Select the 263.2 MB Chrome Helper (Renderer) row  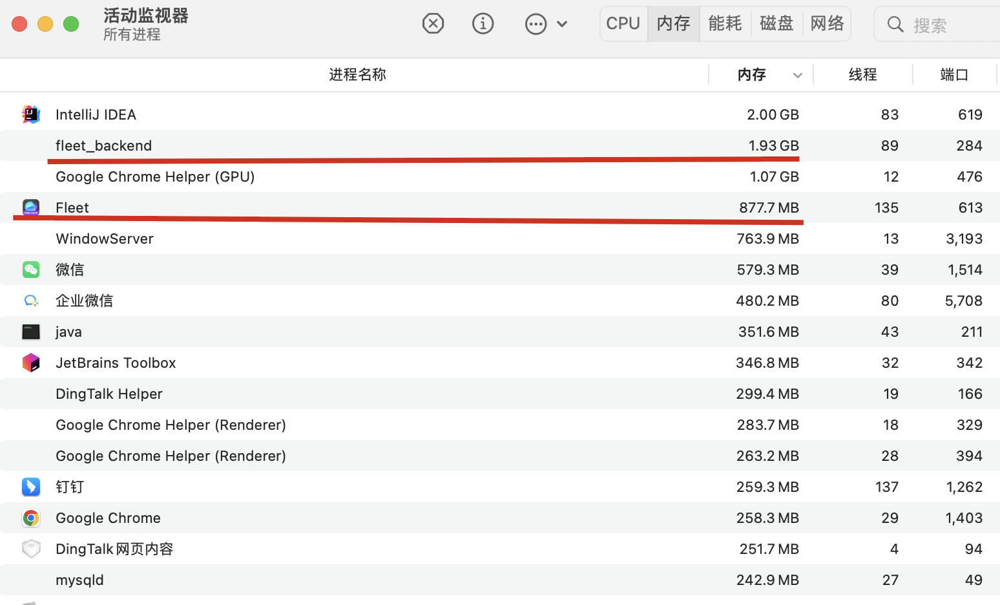click(x=500, y=456)
